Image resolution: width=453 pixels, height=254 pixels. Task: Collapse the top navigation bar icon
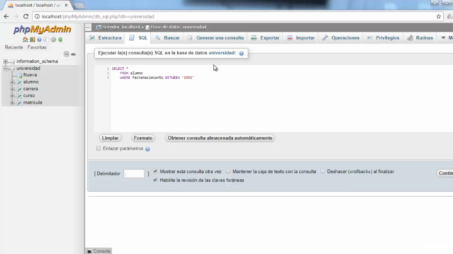[88, 28]
